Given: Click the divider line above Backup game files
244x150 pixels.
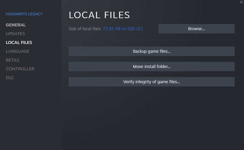Looking at the screenshot, I should coord(152,40).
